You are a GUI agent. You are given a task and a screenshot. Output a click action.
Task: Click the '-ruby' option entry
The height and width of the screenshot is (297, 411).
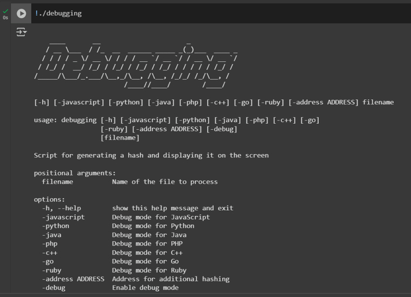(51, 271)
